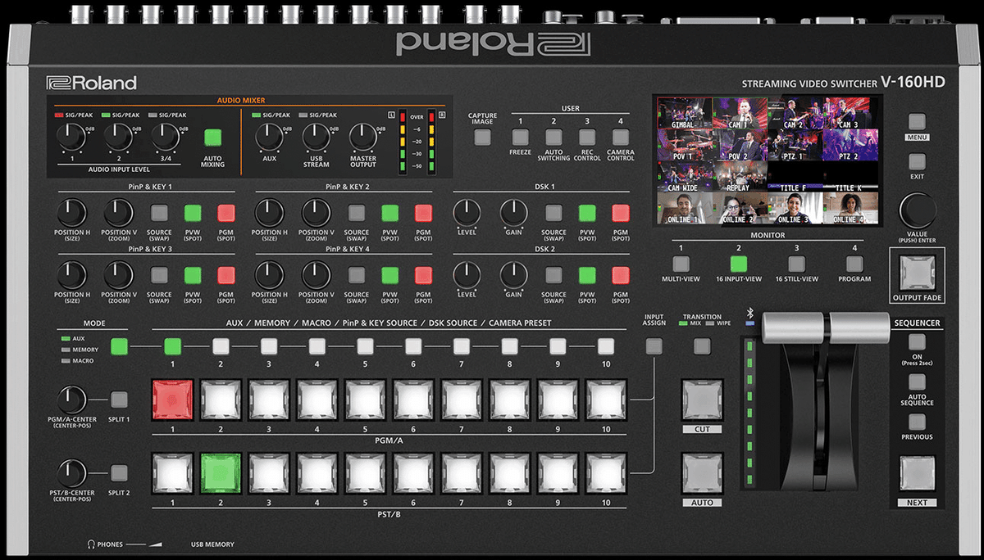
Task: Select USER 3 REC CONTROL button
Action: [586, 138]
